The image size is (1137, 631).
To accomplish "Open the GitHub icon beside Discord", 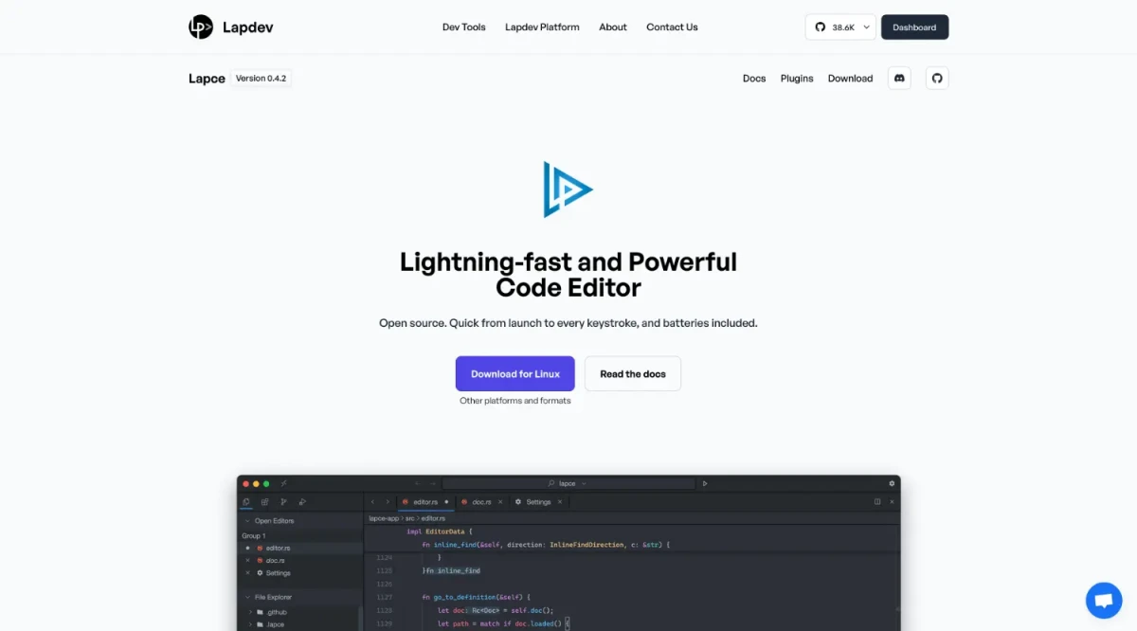I will click(x=937, y=79).
